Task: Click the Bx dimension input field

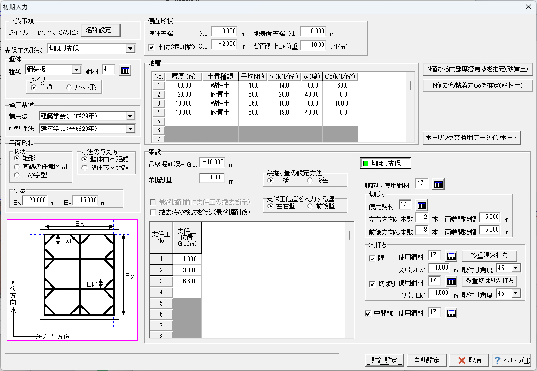Action: pos(34,201)
